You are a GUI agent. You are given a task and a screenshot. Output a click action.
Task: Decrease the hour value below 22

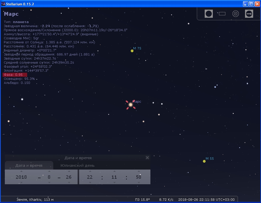[90, 182]
